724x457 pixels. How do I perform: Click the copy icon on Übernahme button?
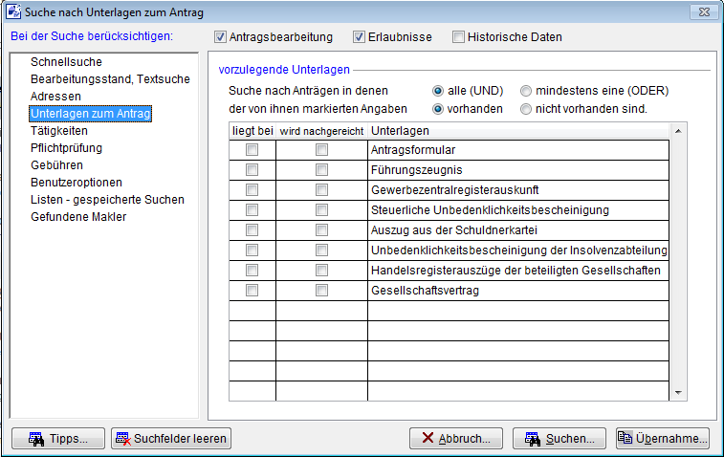point(625,439)
